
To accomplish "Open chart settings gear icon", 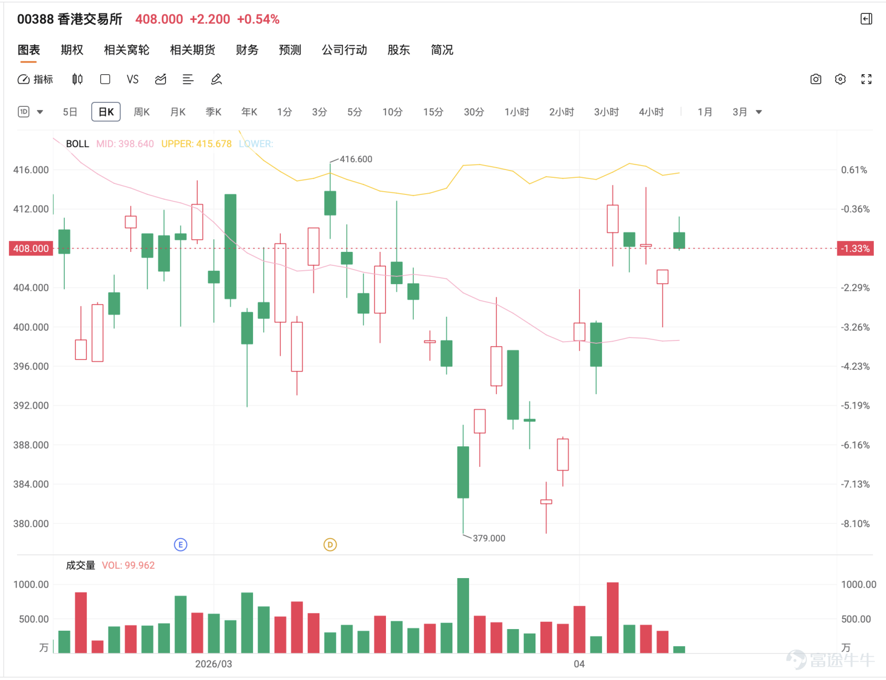I will pyautogui.click(x=841, y=79).
